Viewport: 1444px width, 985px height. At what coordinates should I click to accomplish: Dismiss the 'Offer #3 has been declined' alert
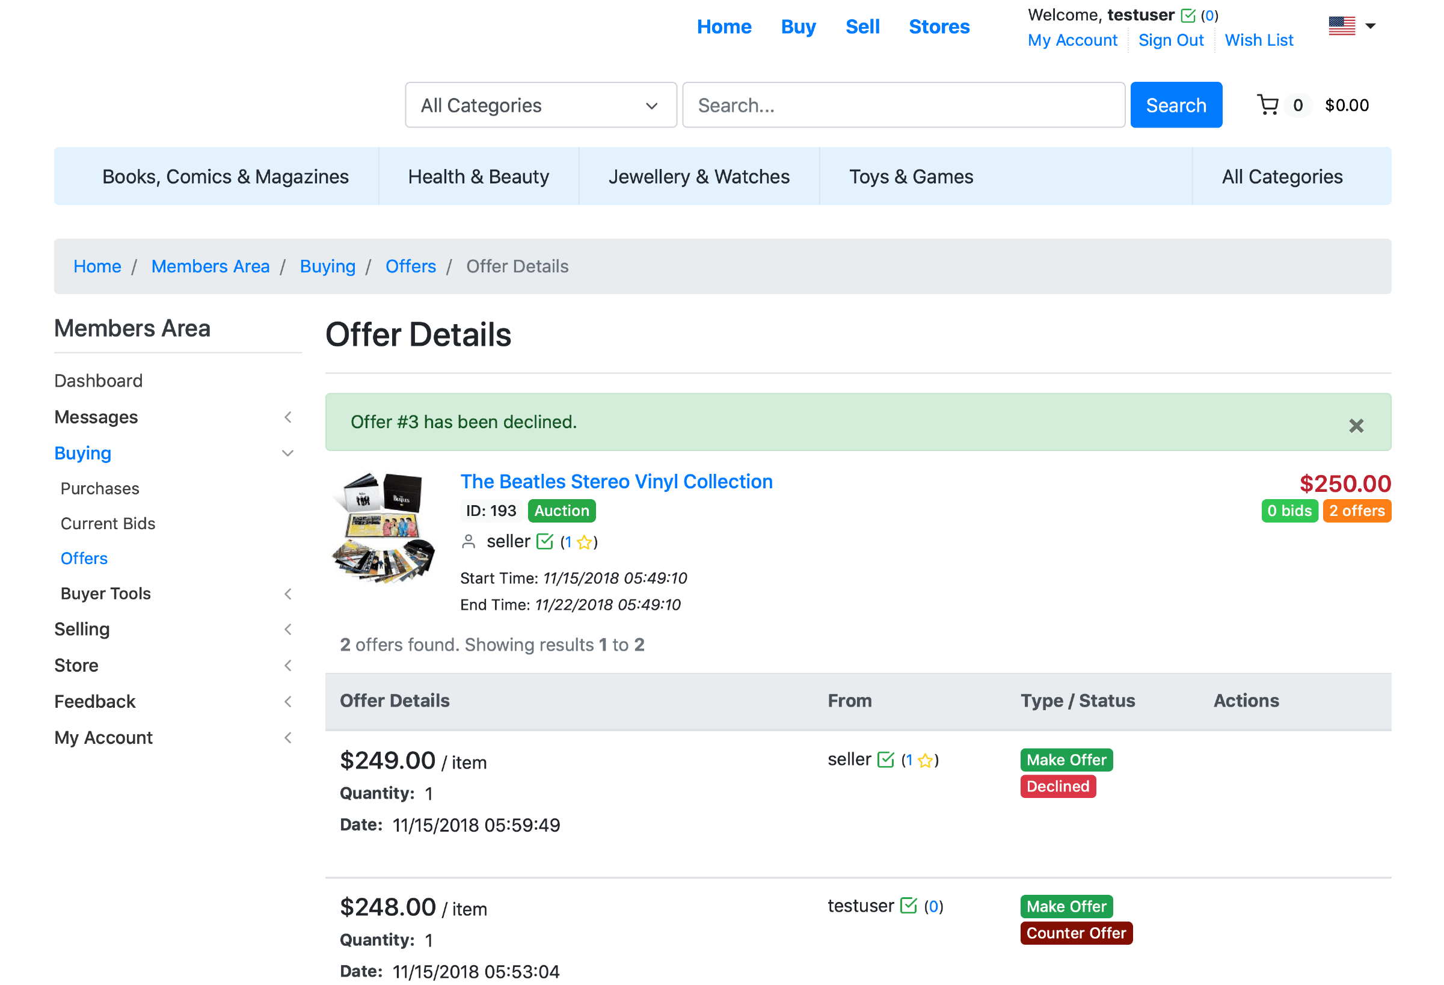1356,426
